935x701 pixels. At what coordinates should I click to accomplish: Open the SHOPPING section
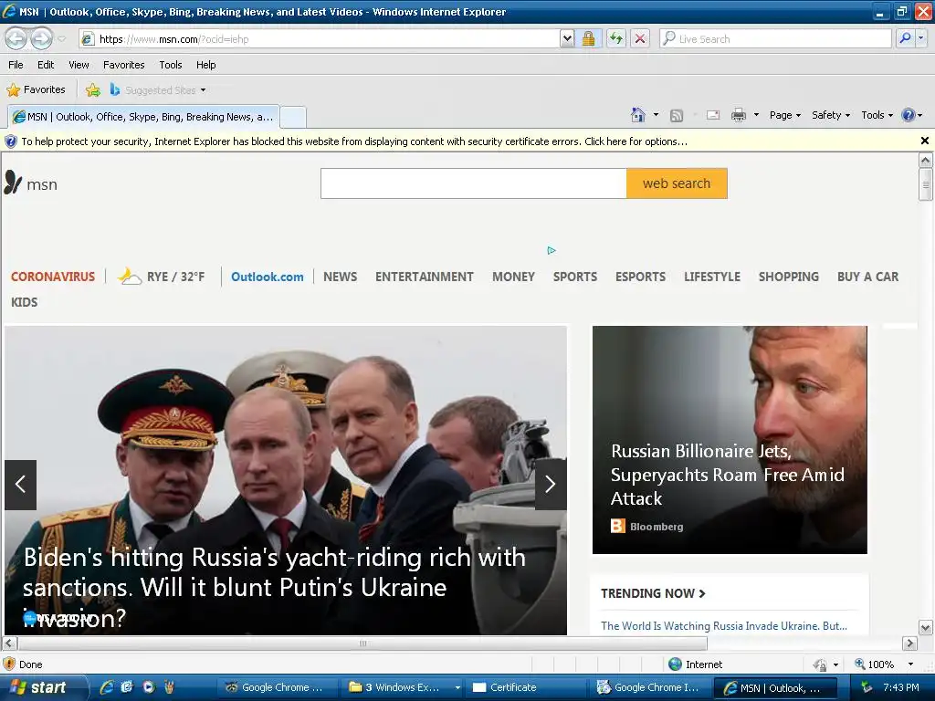[x=788, y=277]
